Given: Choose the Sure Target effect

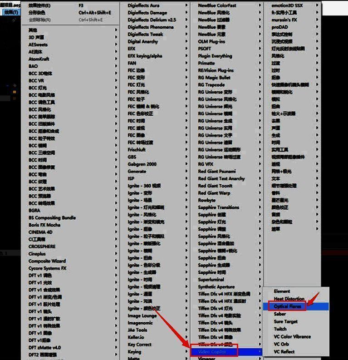Looking at the screenshot, I should click(x=286, y=321).
